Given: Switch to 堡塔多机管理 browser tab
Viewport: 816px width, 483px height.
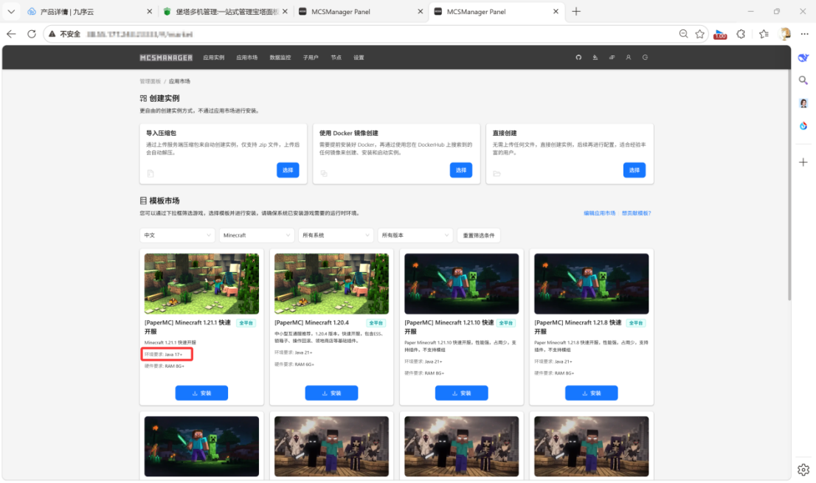Looking at the screenshot, I should [x=225, y=12].
